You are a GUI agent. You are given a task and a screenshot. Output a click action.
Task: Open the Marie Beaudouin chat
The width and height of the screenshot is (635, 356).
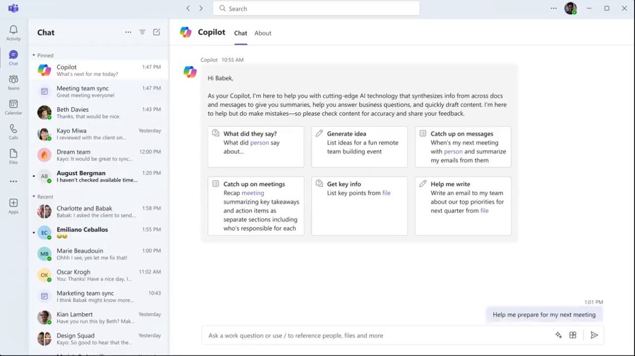click(x=99, y=254)
